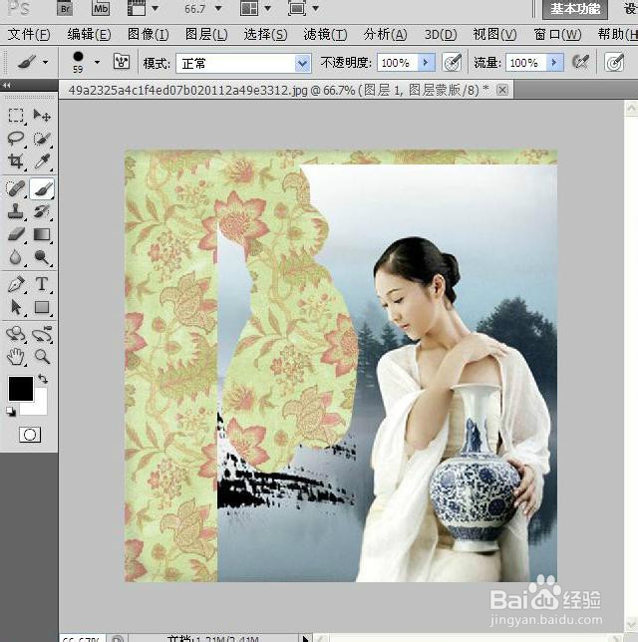The height and width of the screenshot is (642, 638).
Task: Select the Dodge tool
Action: (x=42, y=257)
